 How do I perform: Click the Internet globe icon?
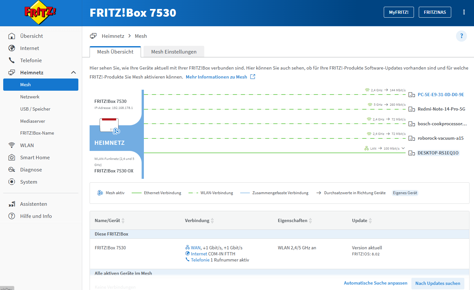[x=12, y=48]
